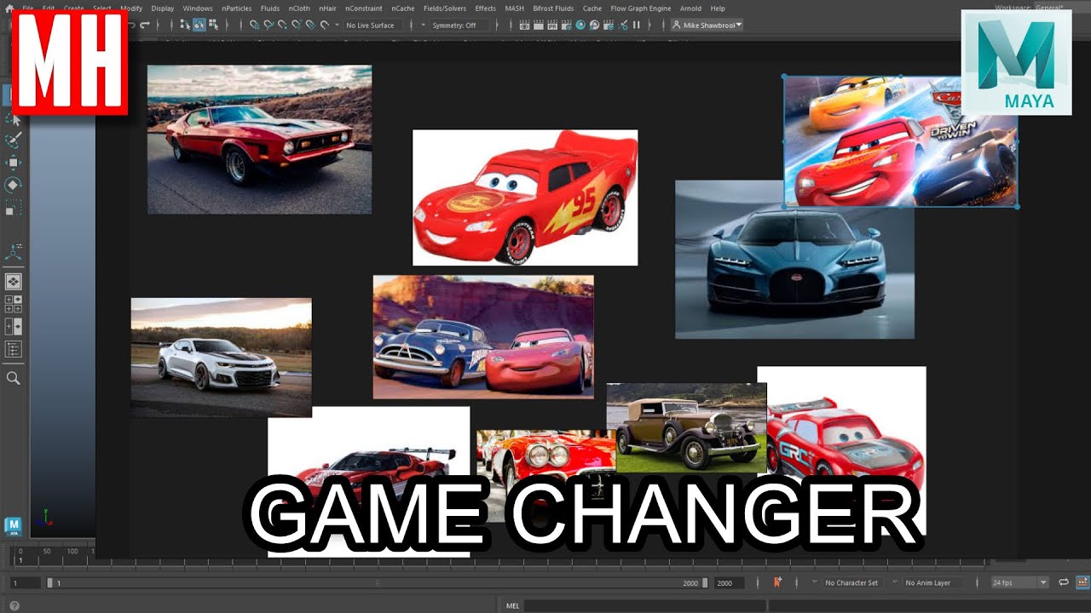Show the Outliner panel layout
The width and height of the screenshot is (1091, 613).
(x=14, y=349)
